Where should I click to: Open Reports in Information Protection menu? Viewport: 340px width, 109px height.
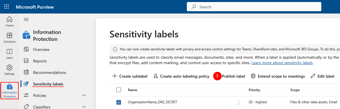tap(40, 61)
